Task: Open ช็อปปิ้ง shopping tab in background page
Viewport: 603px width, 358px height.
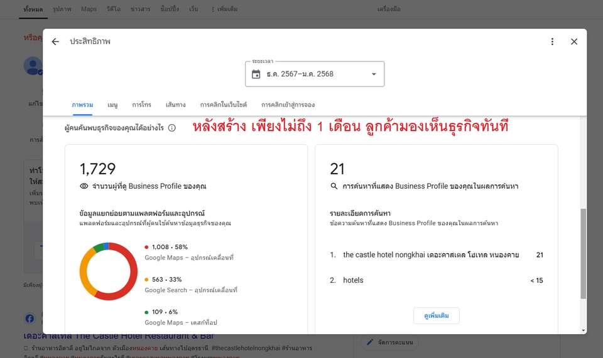Action: tap(170, 9)
